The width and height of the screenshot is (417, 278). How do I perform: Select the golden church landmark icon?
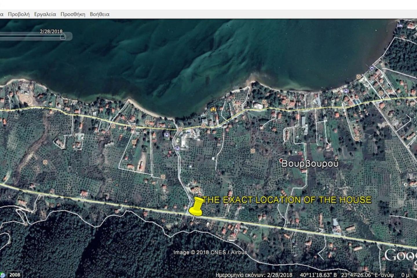click(x=213, y=109)
